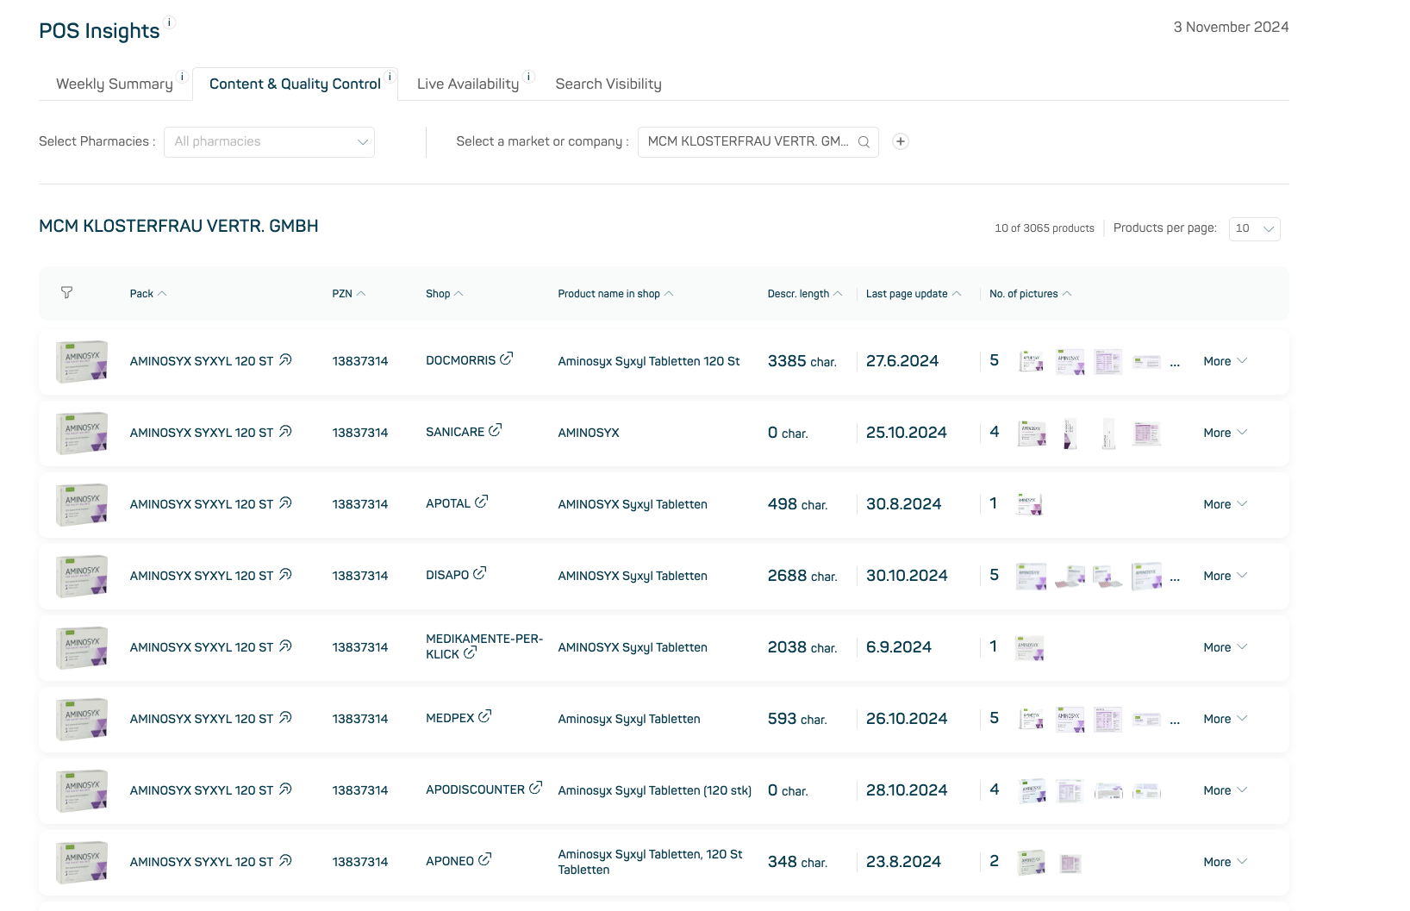Open SANICARE external link icon
The width and height of the screenshot is (1410, 911).
point(495,430)
